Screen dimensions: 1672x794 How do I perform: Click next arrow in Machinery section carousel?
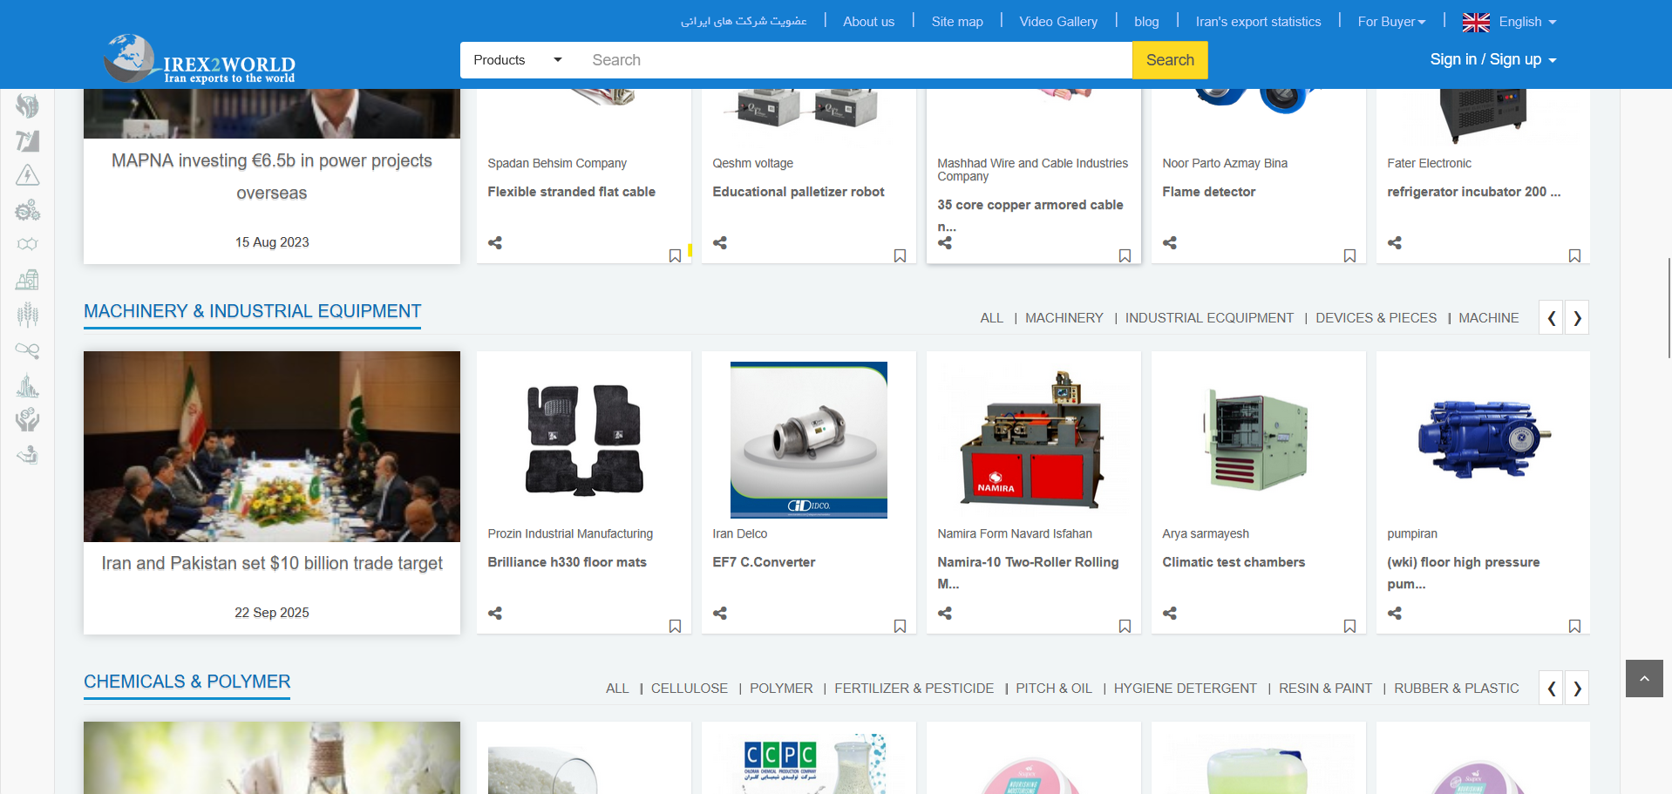click(x=1577, y=318)
